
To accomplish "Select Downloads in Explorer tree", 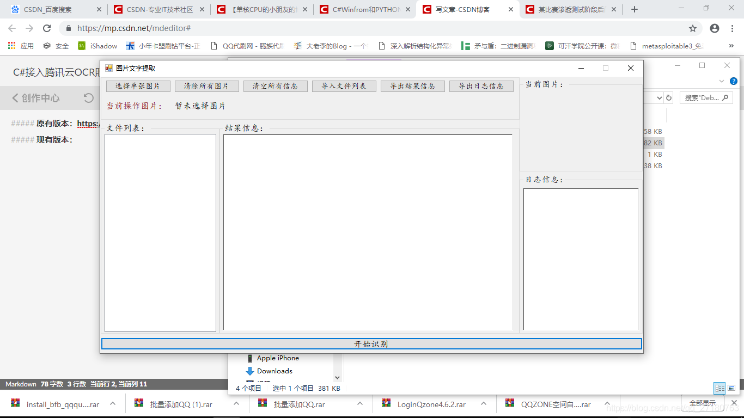I will 269,371.
